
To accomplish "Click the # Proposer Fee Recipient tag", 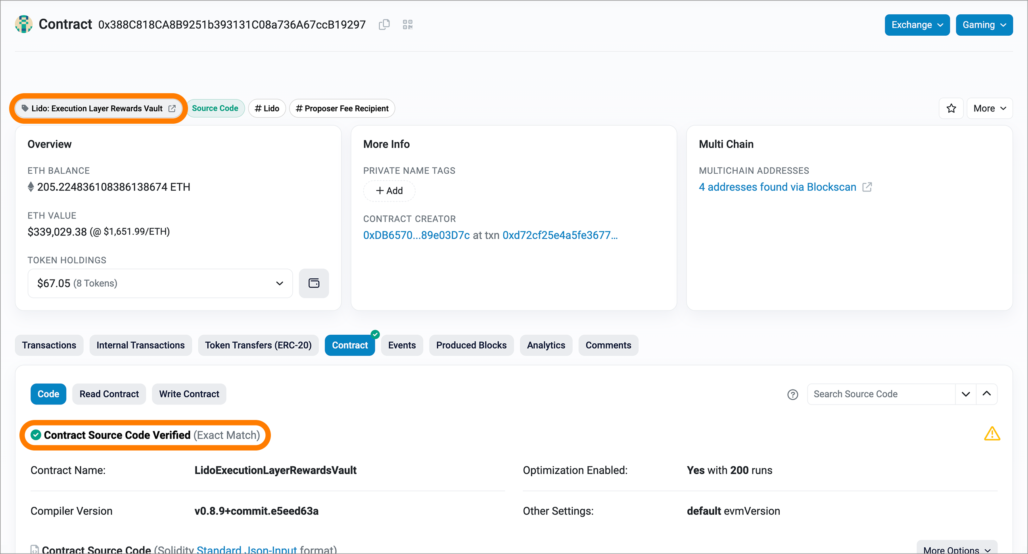I will point(342,109).
